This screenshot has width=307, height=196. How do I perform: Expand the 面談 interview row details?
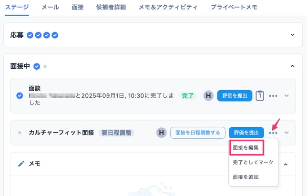point(287,95)
